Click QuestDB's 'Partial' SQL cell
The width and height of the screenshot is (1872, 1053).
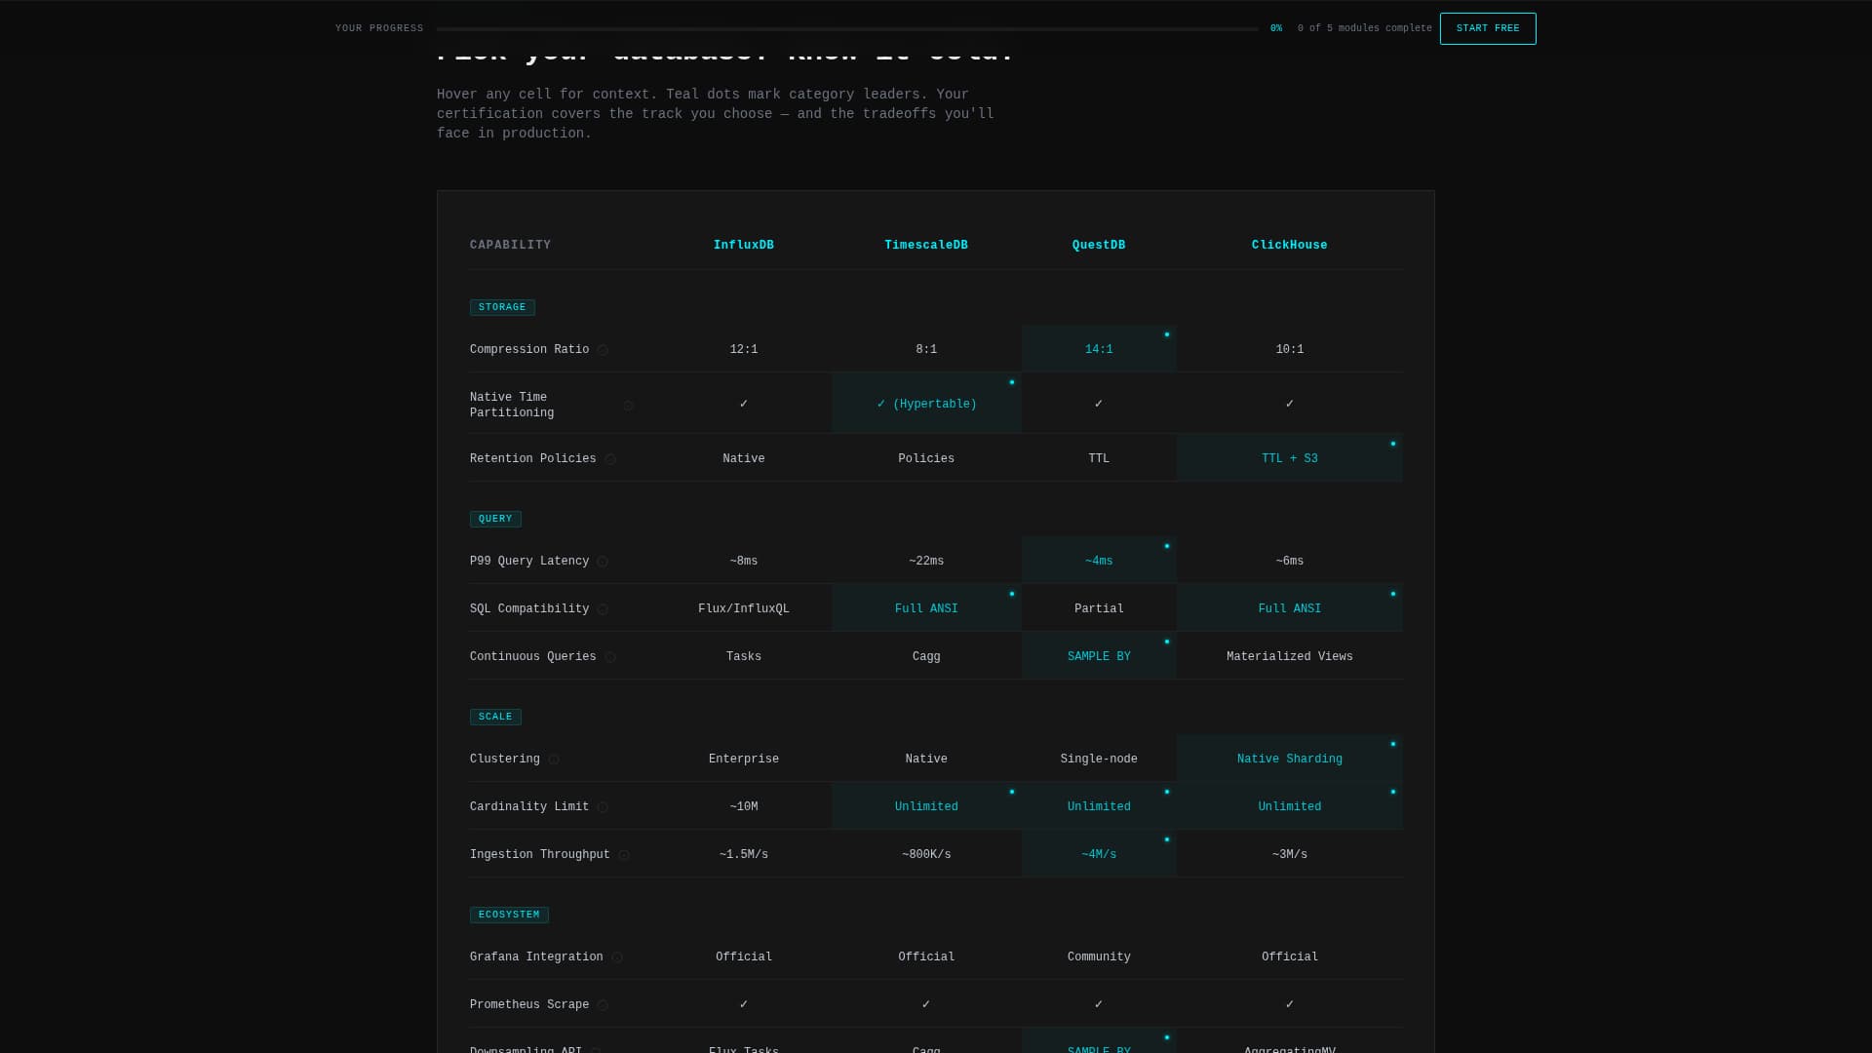(x=1099, y=608)
